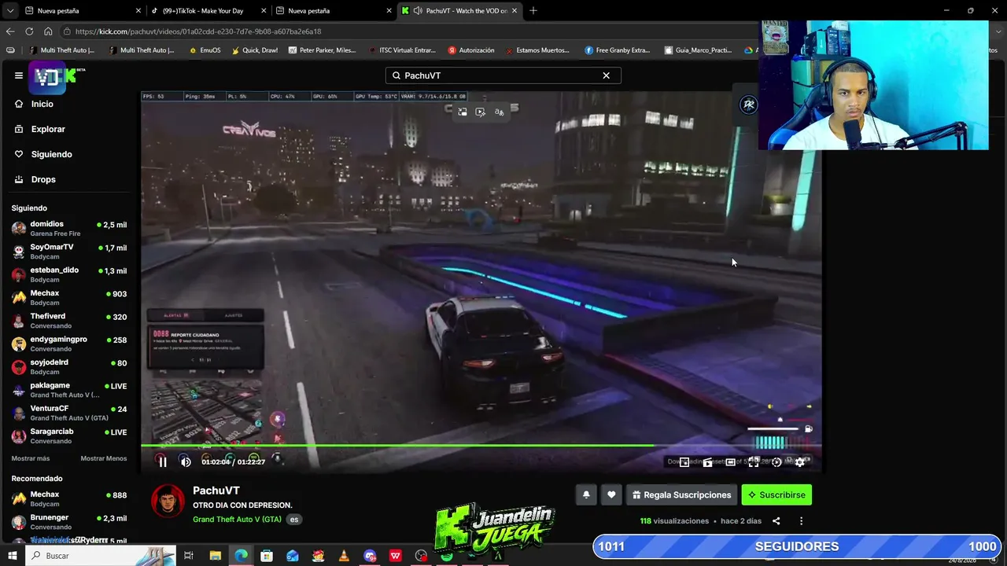Image resolution: width=1007 pixels, height=566 pixels.
Task: Enter fullscreen mode in the video player
Action: tap(754, 462)
